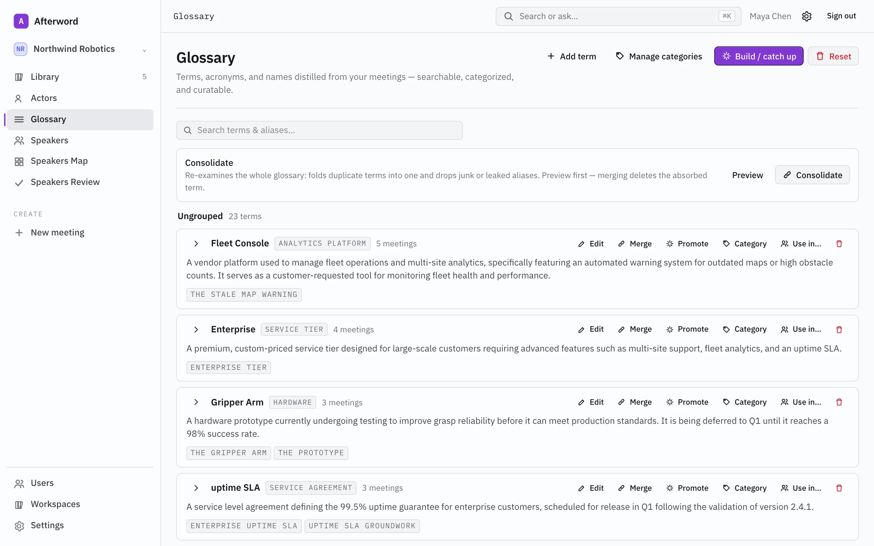Open Speakers Map page

tap(80, 161)
